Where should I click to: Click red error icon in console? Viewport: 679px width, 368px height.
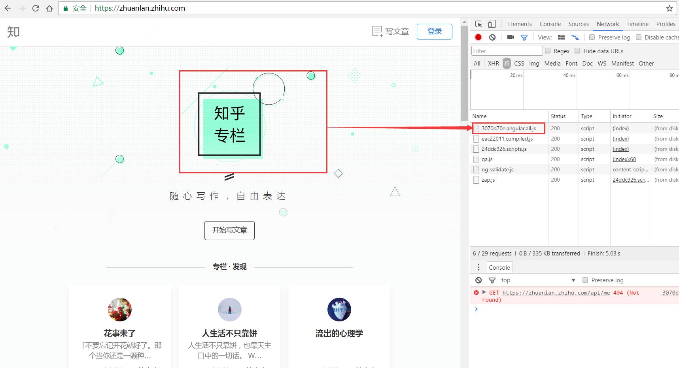point(476,293)
